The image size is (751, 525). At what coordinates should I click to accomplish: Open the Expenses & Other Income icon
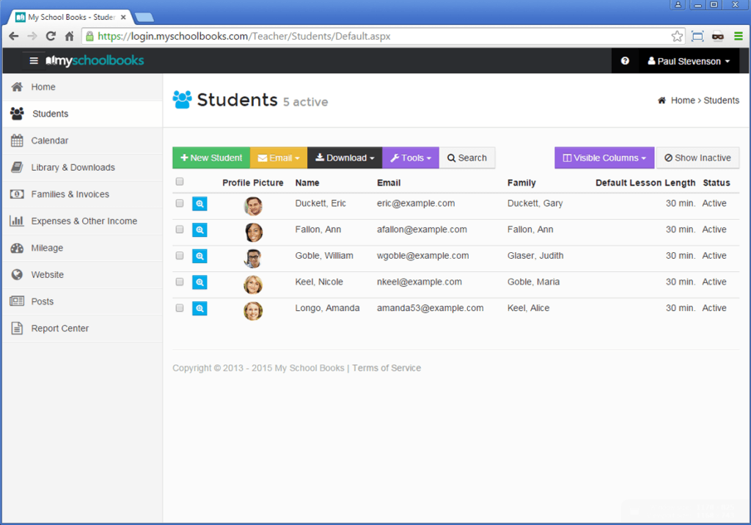[15, 221]
